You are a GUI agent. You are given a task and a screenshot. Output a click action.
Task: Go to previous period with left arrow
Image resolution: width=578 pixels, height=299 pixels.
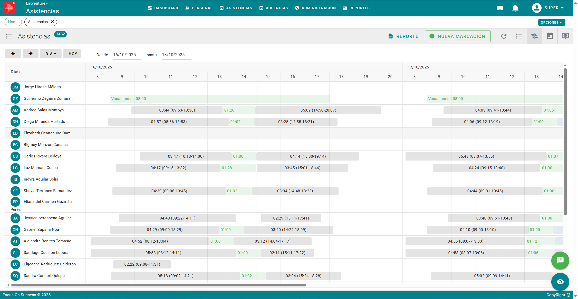coord(13,54)
